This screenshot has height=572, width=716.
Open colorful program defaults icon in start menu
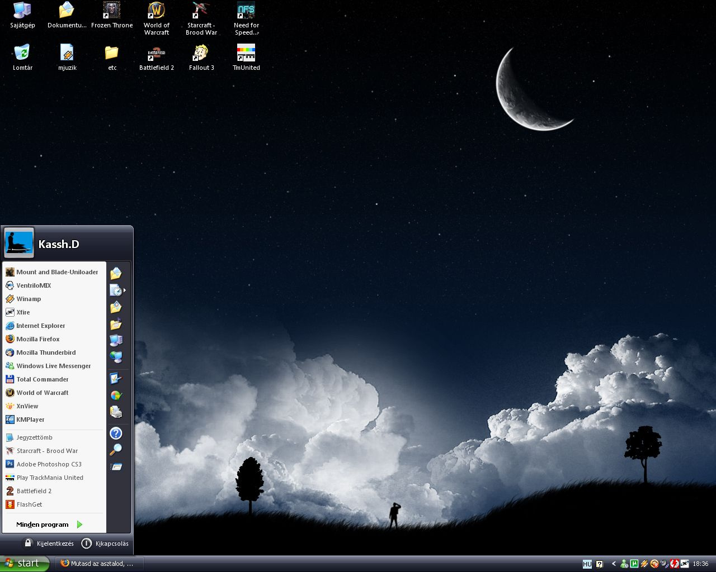click(x=116, y=395)
